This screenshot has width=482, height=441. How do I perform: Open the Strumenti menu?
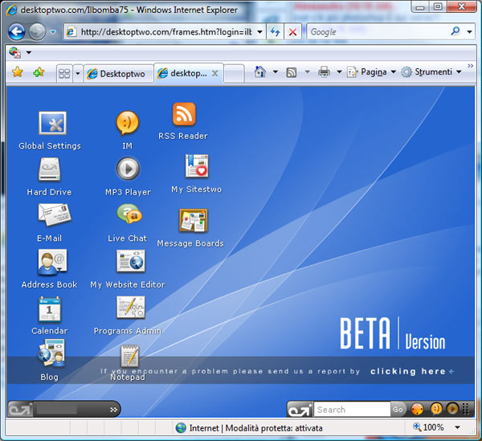[x=431, y=72]
